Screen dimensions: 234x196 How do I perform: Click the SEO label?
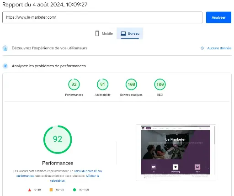point(160,95)
